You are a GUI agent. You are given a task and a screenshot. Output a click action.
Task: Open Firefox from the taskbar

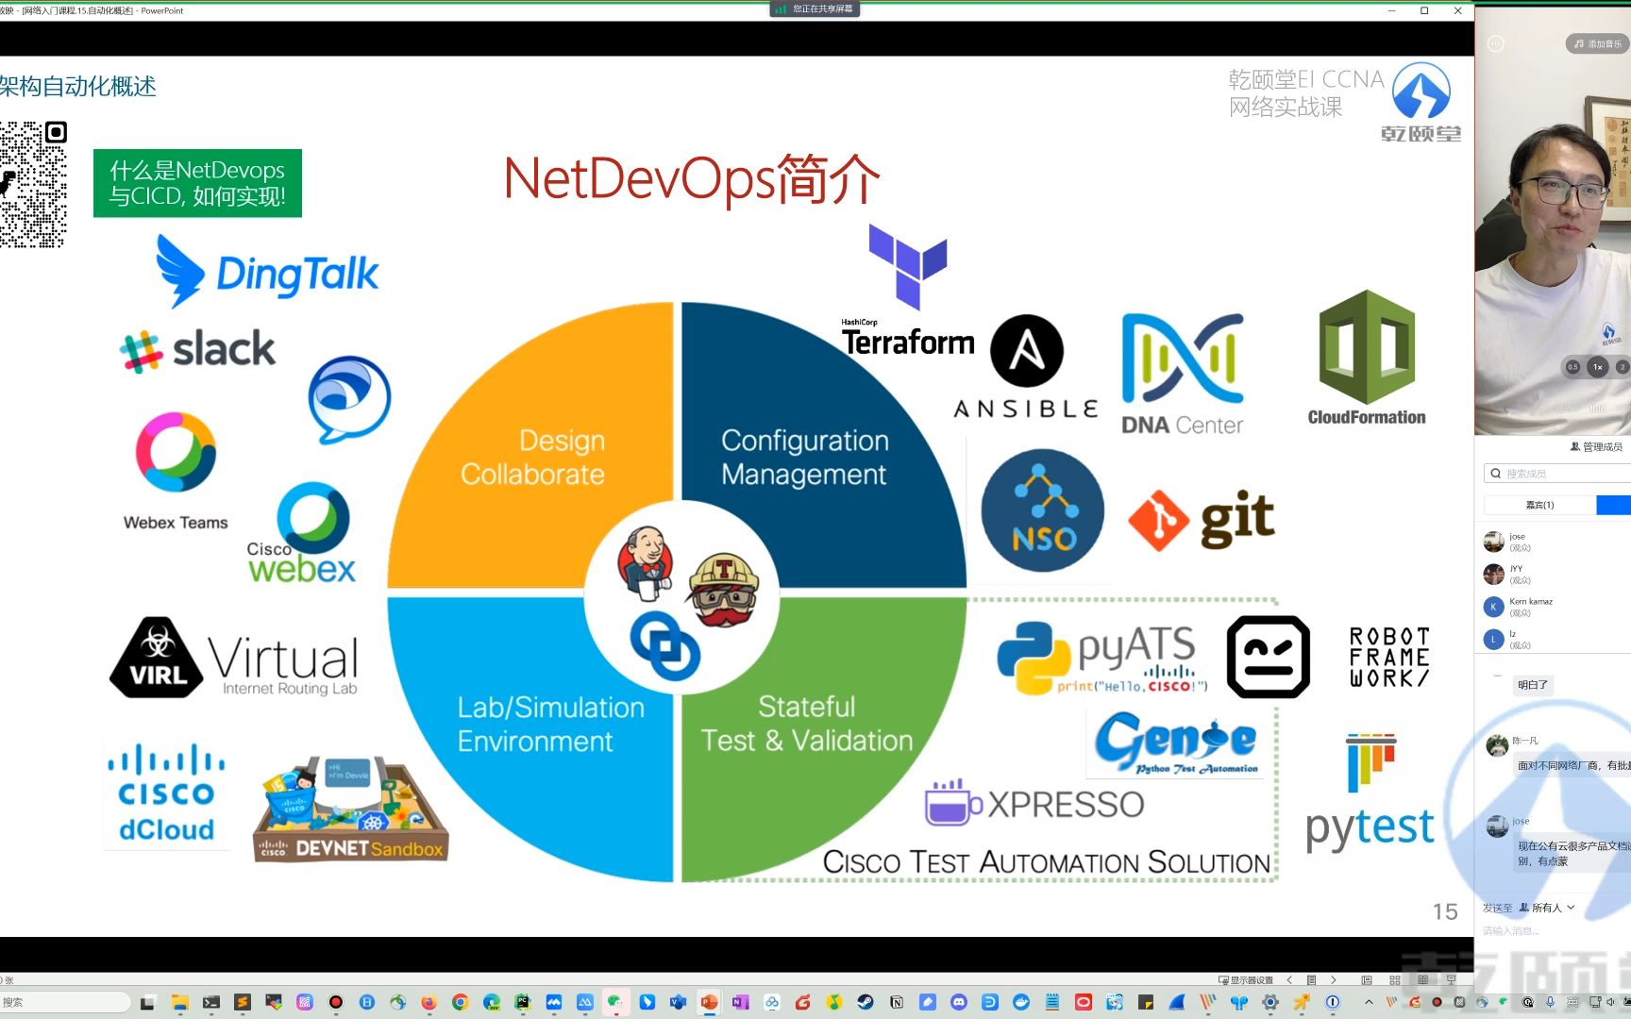click(x=429, y=1002)
